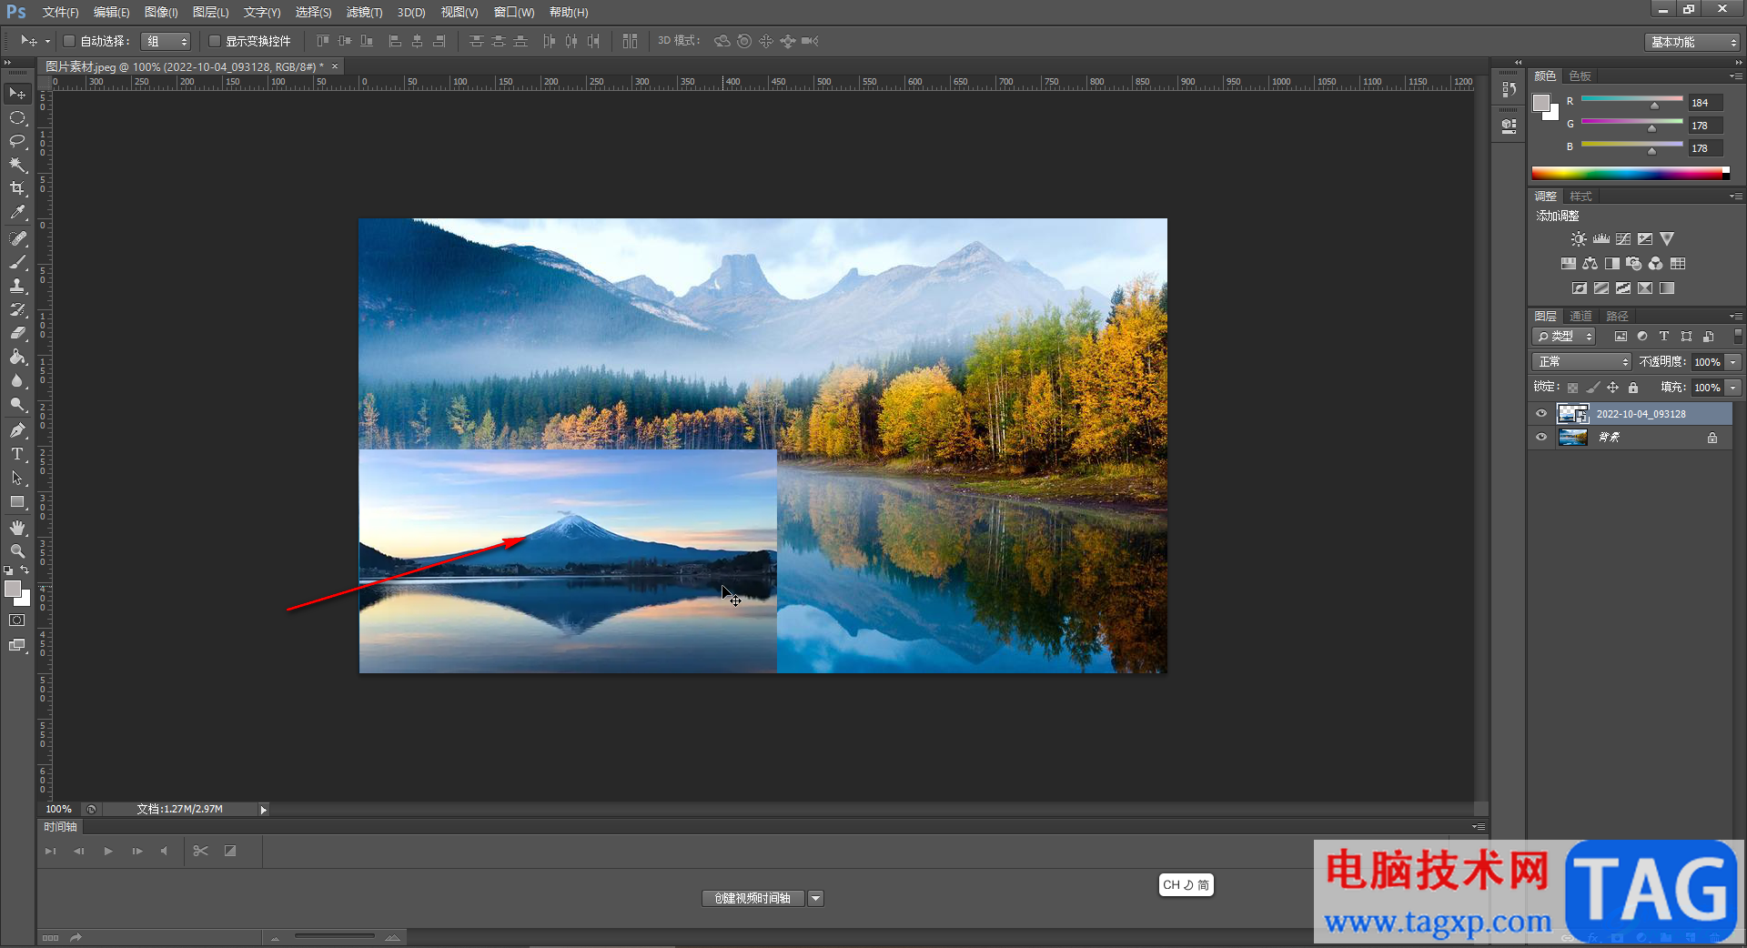Click the zoom percentage field 100%

(59, 809)
